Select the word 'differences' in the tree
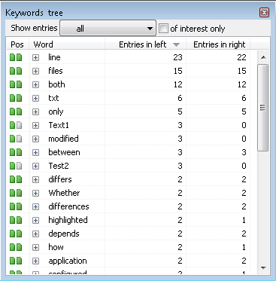This screenshot has height=281, width=276. coord(68,206)
